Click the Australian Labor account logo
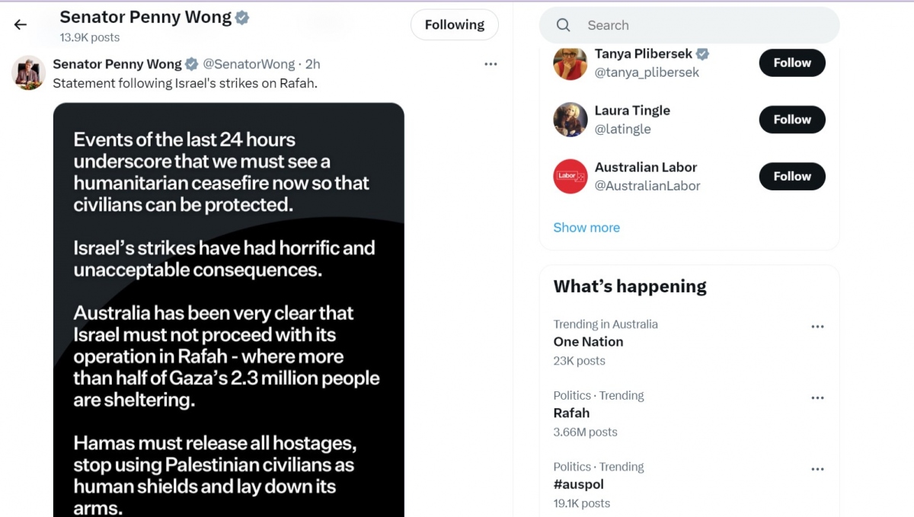Image resolution: width=914 pixels, height=517 pixels. pyautogui.click(x=570, y=176)
